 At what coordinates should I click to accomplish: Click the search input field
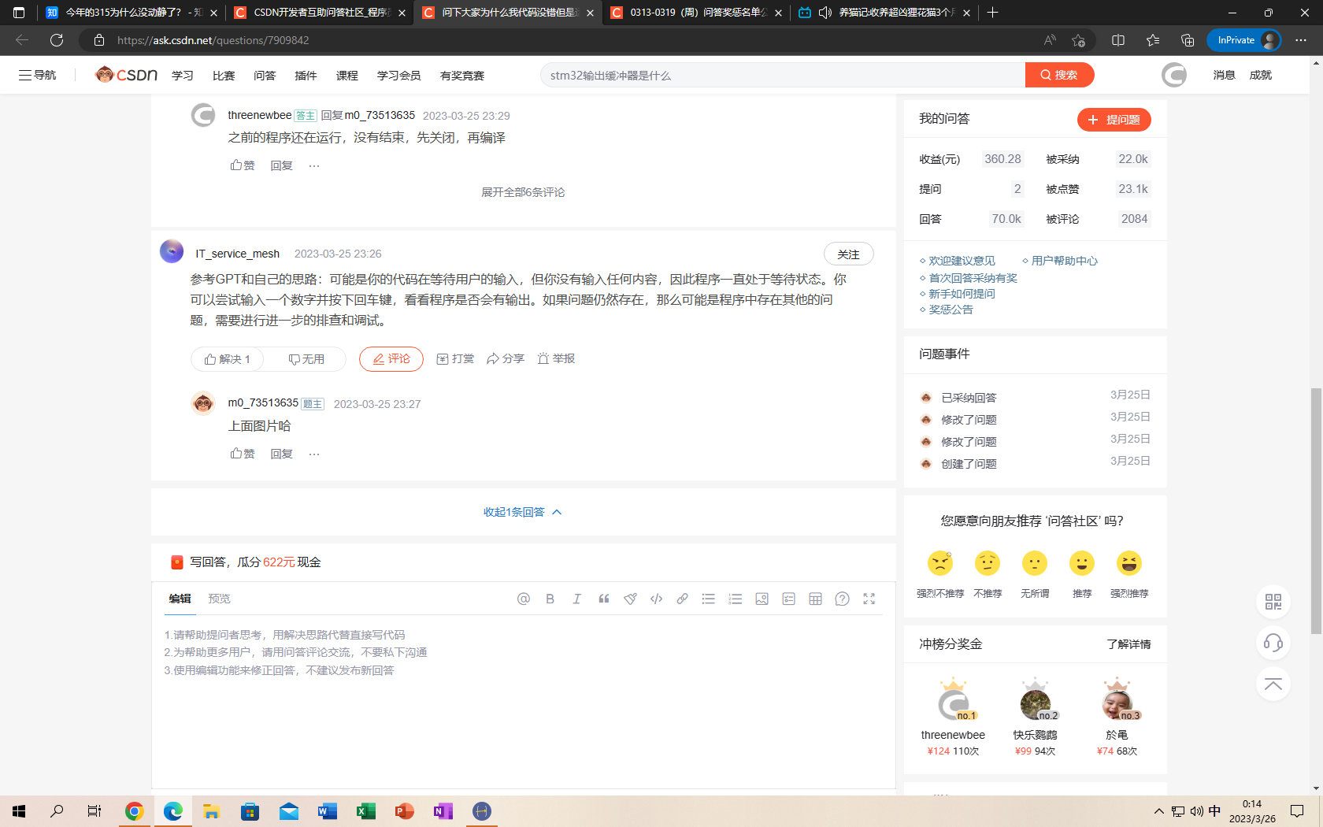coord(783,75)
